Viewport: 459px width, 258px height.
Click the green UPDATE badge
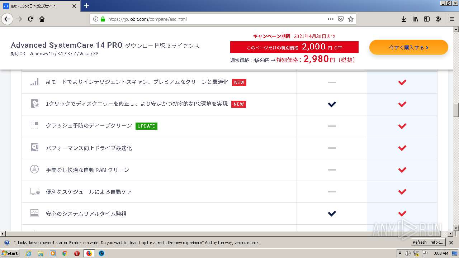coord(146,126)
